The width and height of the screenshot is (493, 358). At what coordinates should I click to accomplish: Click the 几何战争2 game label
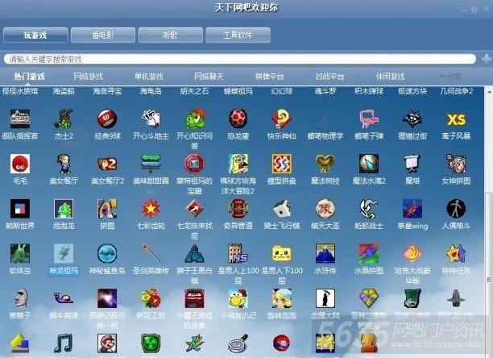click(x=456, y=91)
